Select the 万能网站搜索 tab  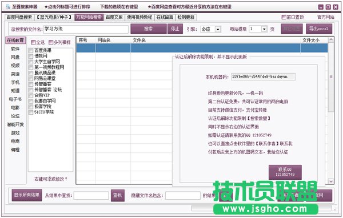(x=89, y=17)
